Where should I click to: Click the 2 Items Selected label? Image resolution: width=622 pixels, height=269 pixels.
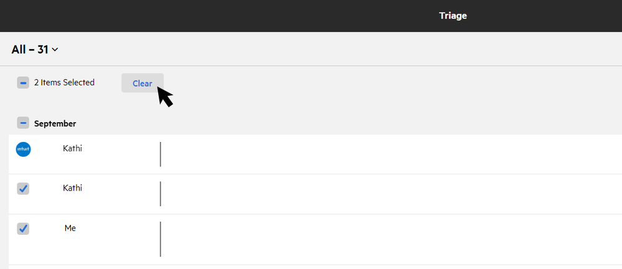[64, 82]
